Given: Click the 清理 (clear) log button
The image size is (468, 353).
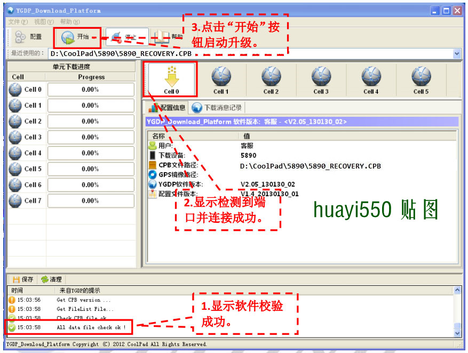Looking at the screenshot, I should pos(51,279).
